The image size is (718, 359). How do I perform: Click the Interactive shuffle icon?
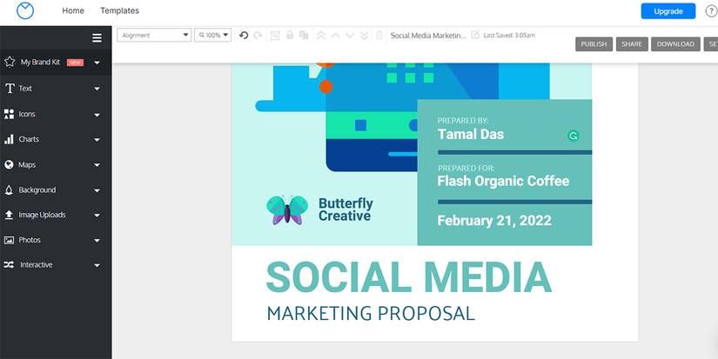(x=10, y=265)
